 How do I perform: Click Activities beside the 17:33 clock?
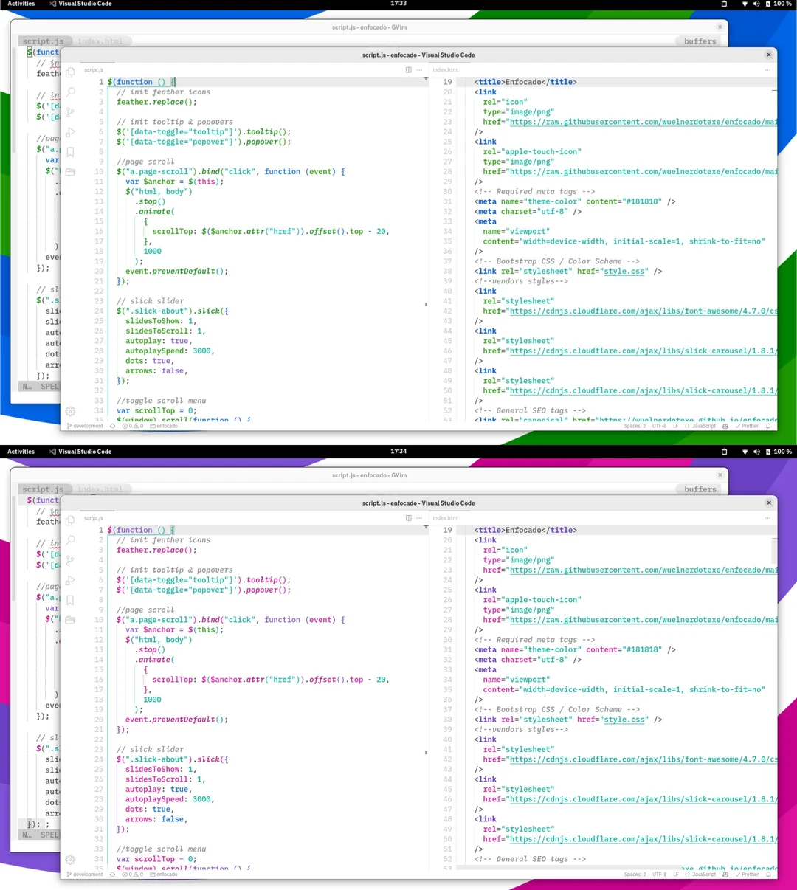(21, 4)
